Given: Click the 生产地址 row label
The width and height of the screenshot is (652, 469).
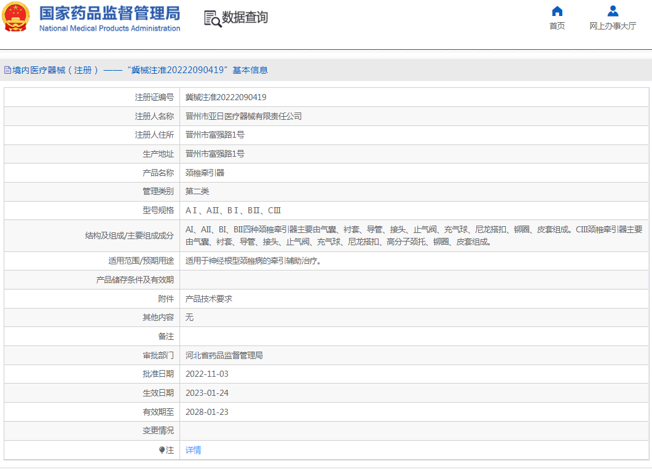Looking at the screenshot, I should 158,154.
